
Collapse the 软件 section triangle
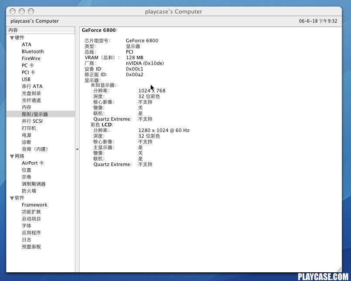(x=12, y=198)
